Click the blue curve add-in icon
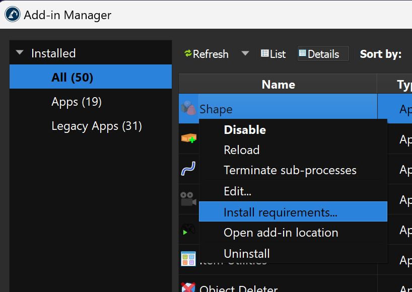 pyautogui.click(x=188, y=169)
